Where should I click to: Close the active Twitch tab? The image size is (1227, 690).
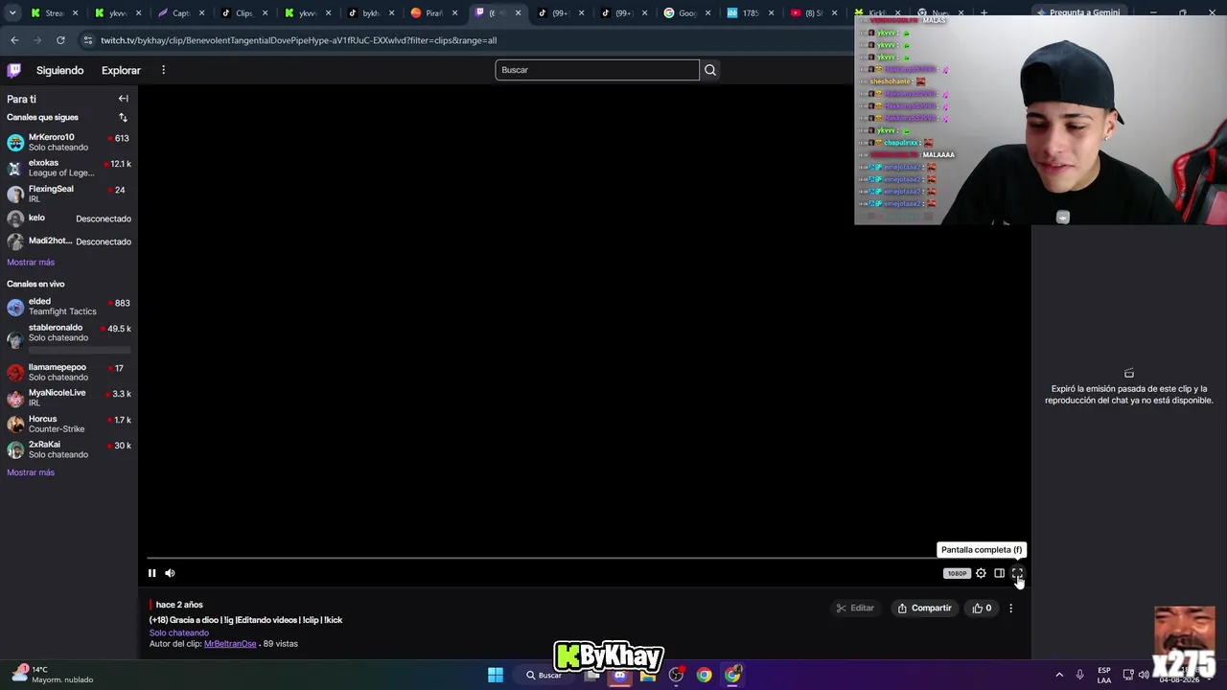pos(519,13)
